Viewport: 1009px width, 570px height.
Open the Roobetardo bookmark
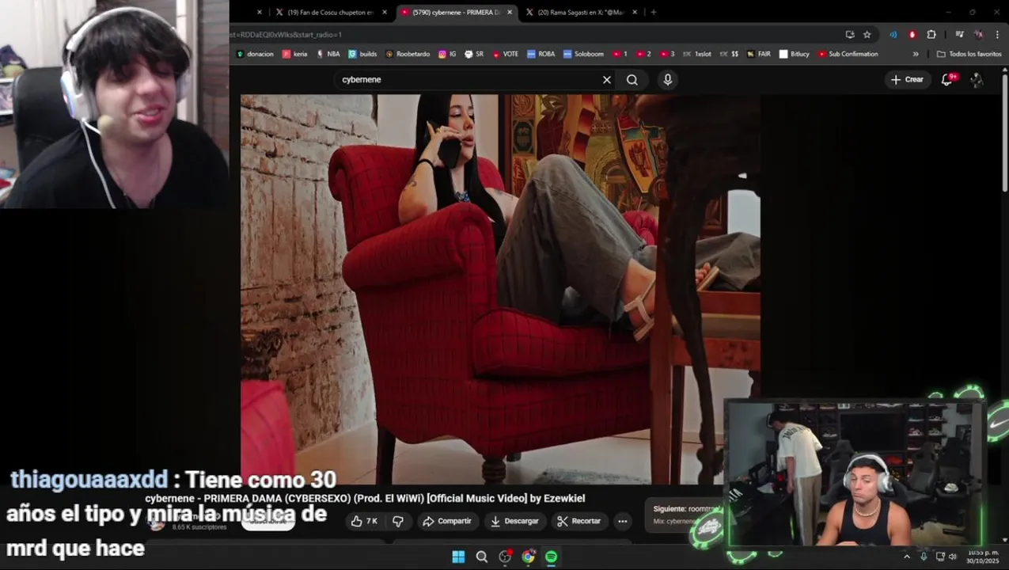pyautogui.click(x=408, y=54)
